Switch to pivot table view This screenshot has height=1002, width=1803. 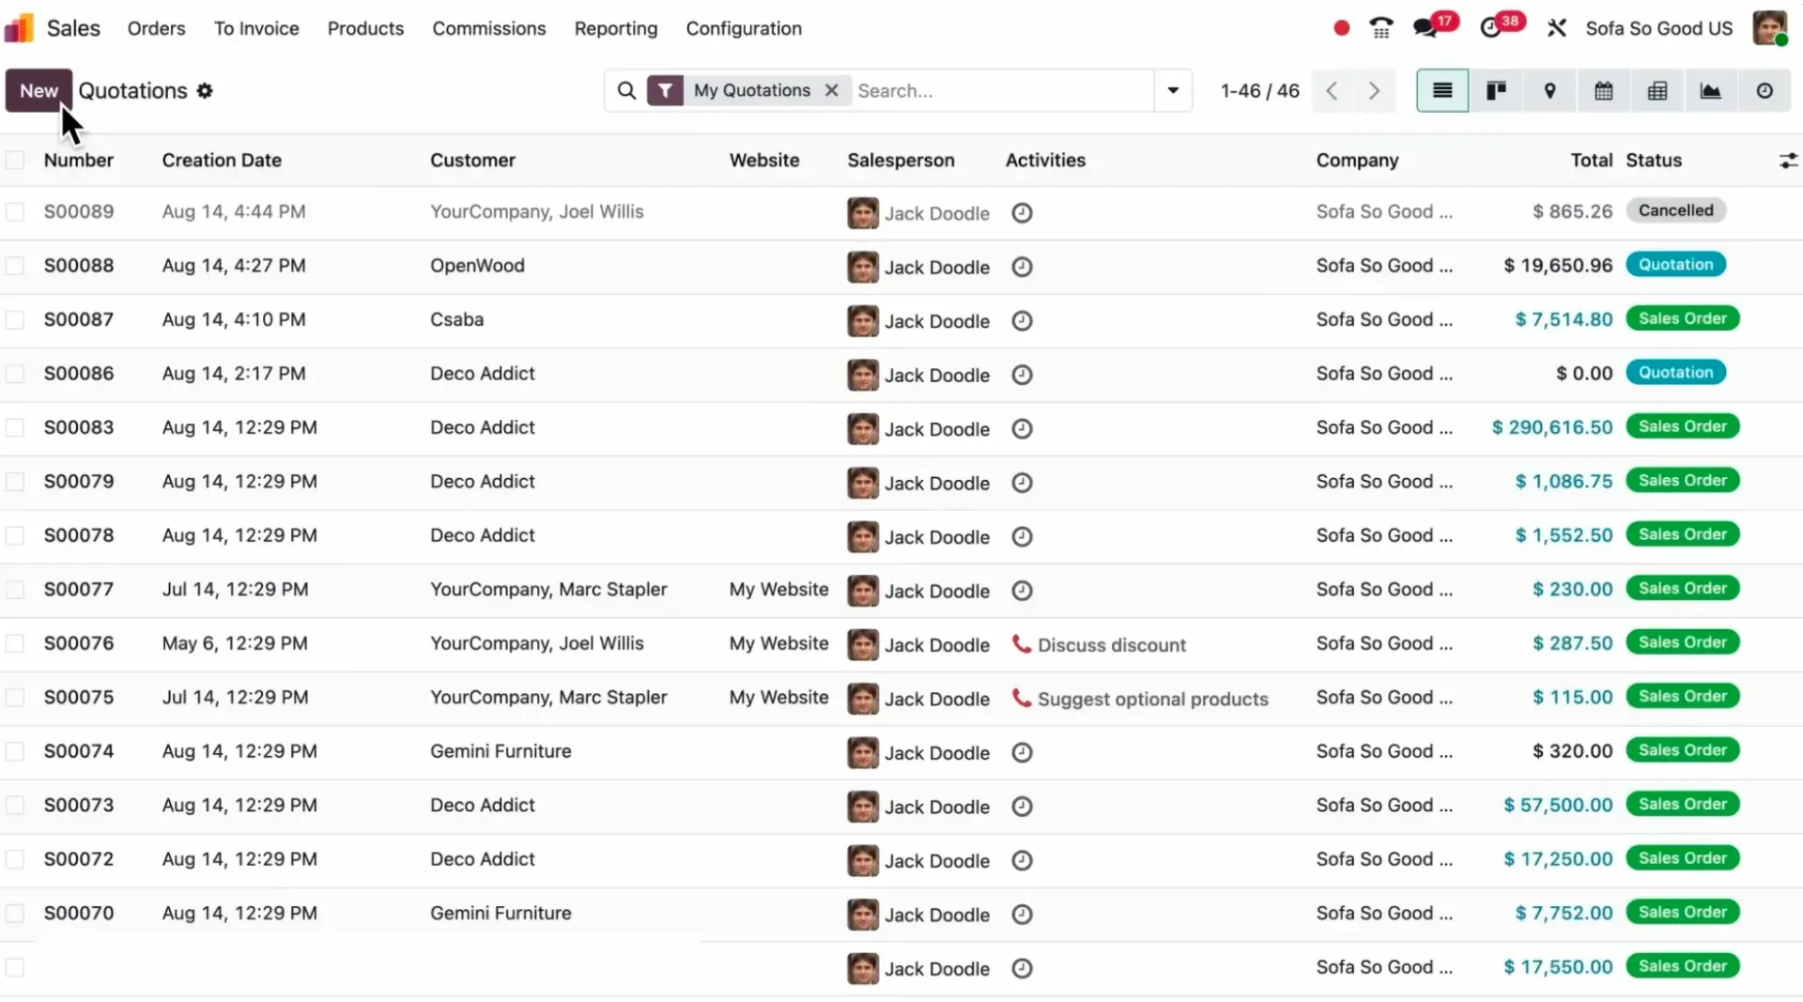coord(1657,91)
